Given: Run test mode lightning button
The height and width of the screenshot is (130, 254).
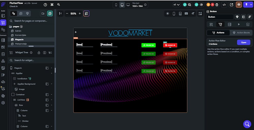Looking at the screenshot, I should [246, 5].
